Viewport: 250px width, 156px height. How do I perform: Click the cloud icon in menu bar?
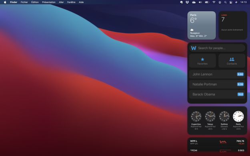(x=194, y=2)
